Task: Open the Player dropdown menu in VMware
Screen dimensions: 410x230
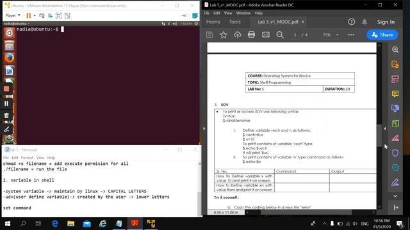Action: click(13, 15)
